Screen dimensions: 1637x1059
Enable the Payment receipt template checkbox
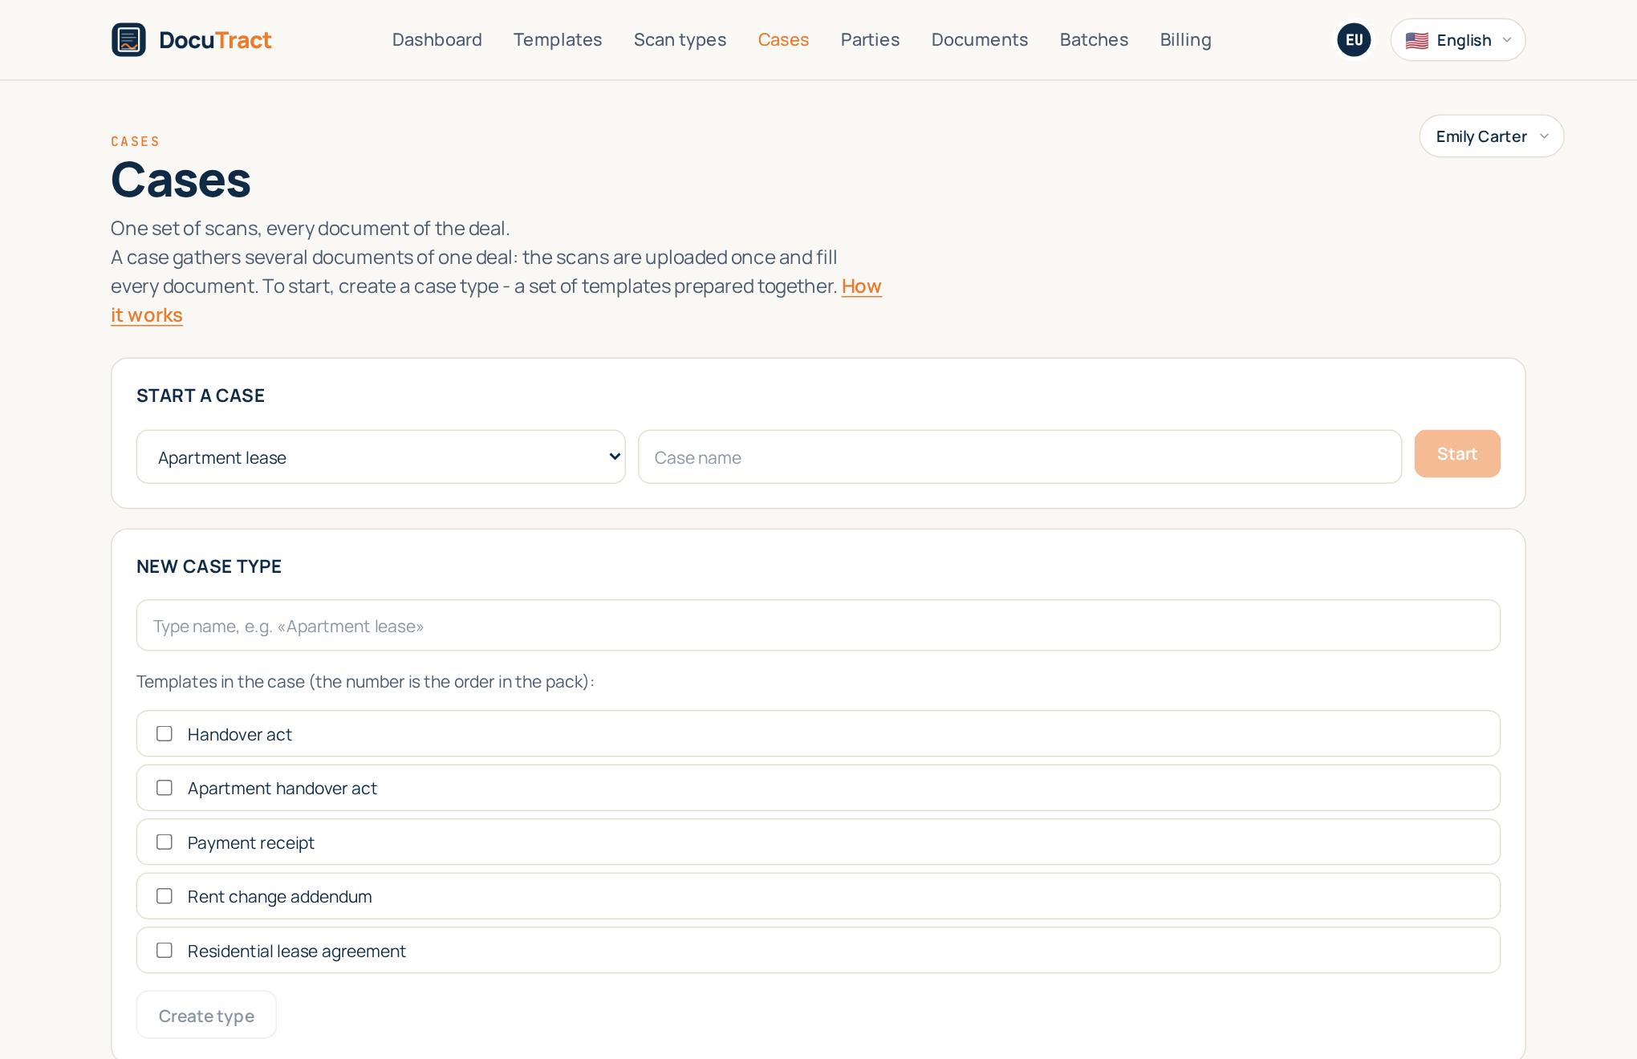165,842
